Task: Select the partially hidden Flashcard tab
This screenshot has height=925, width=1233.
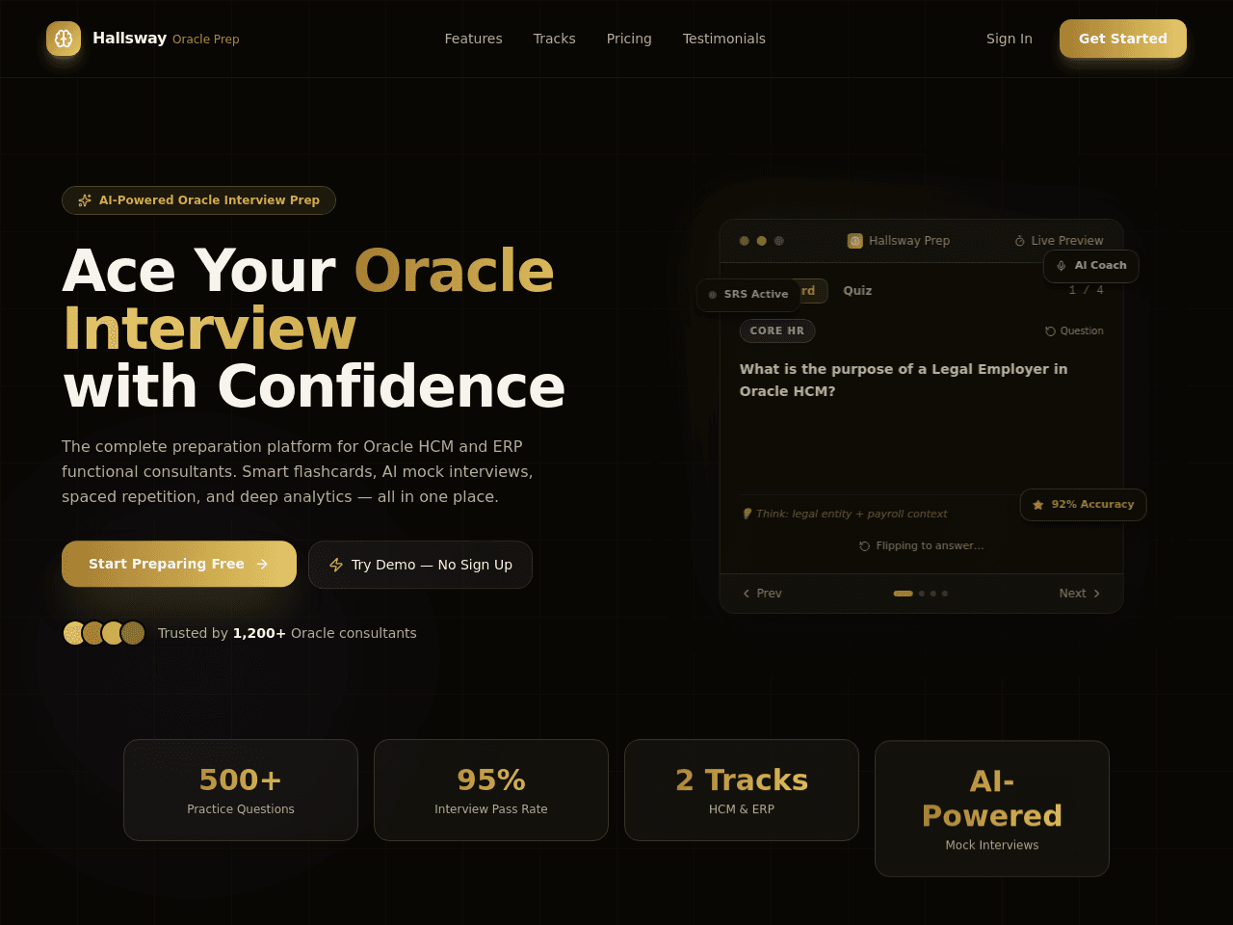Action: (x=813, y=291)
